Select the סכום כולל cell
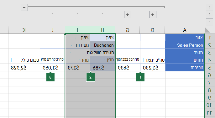Viewport: 215px width, 118px height. [24, 60]
